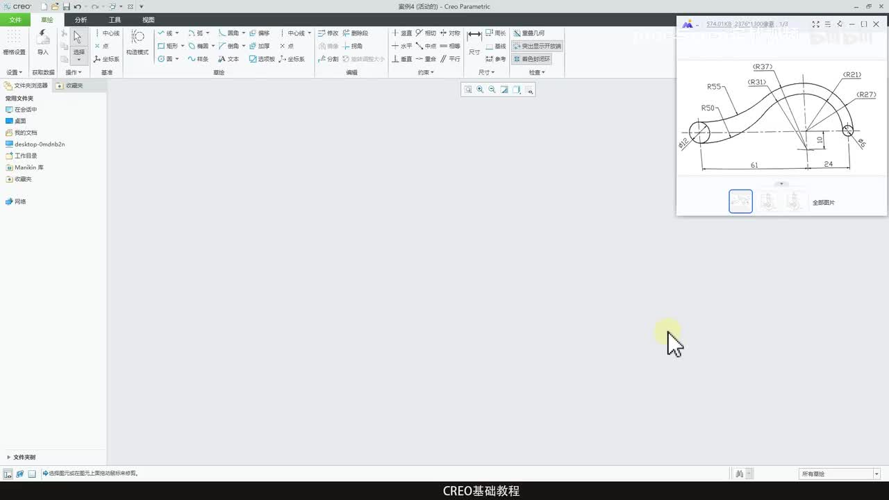Open the 桌面 folder
Screen dimensions: 889x500
(x=16, y=121)
